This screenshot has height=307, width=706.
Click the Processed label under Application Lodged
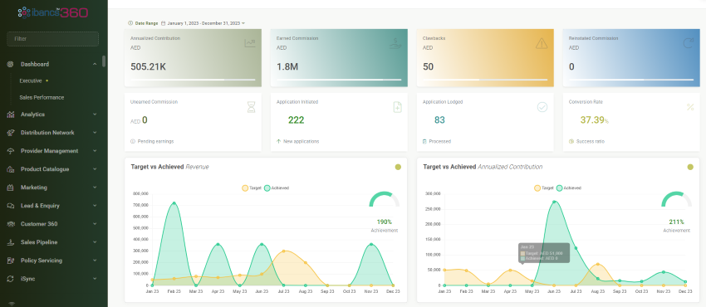pos(440,141)
